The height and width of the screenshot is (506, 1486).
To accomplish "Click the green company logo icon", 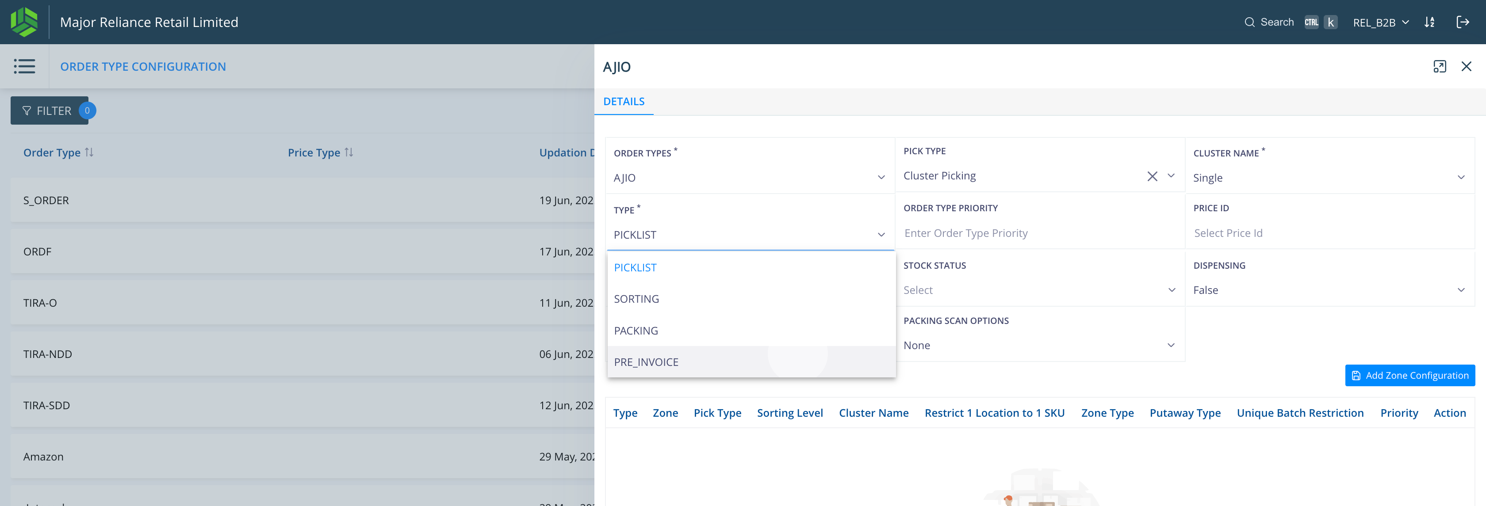I will tap(24, 22).
